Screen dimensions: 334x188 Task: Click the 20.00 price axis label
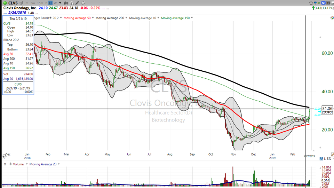(x=327, y=130)
